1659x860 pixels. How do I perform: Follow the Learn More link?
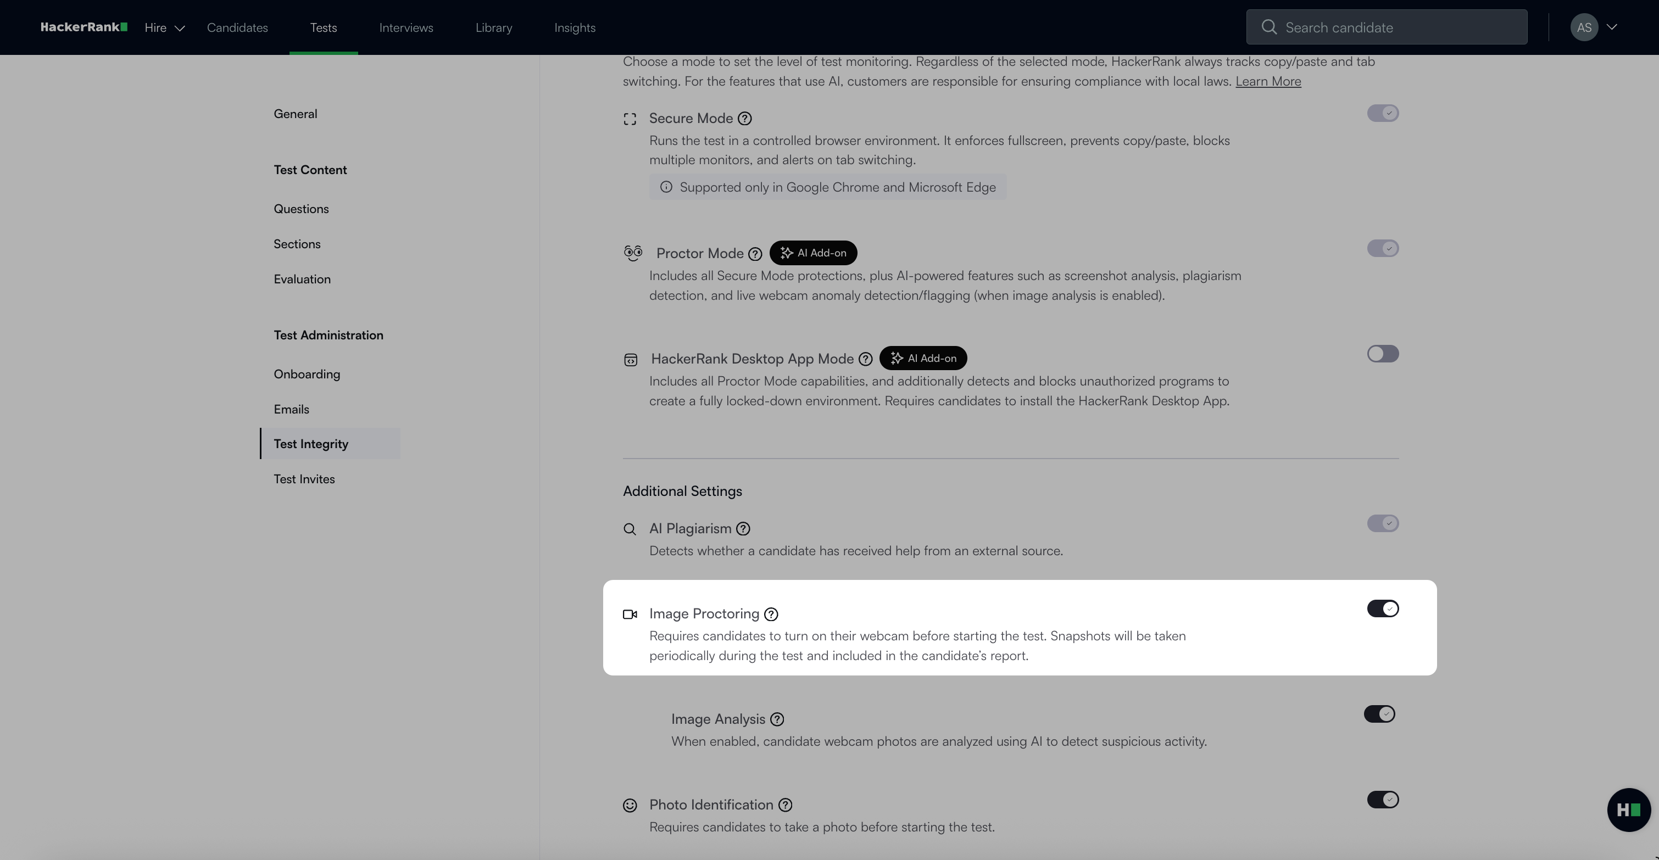[x=1267, y=81]
